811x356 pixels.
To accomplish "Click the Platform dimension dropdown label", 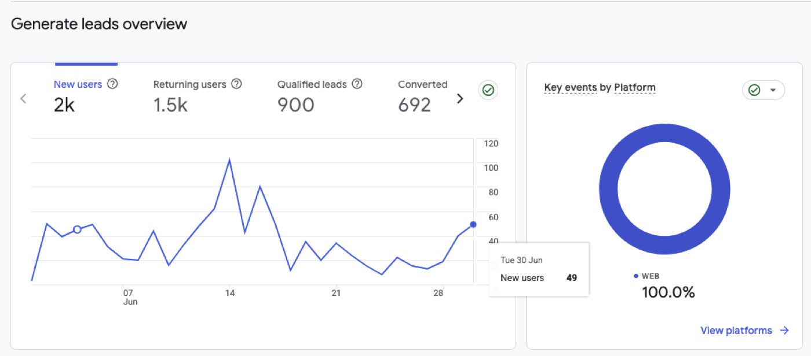I will [x=635, y=88].
